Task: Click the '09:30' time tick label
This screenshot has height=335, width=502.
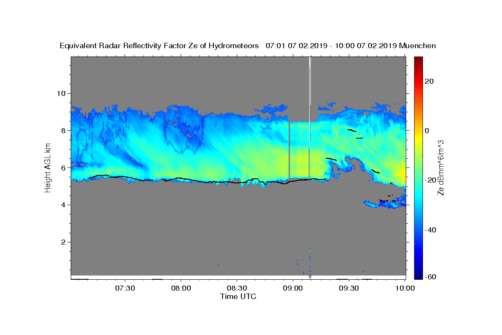Action: click(x=349, y=288)
